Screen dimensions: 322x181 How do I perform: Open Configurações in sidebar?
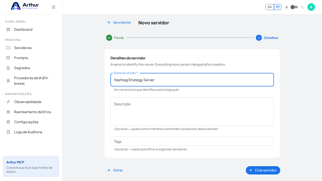point(31,122)
